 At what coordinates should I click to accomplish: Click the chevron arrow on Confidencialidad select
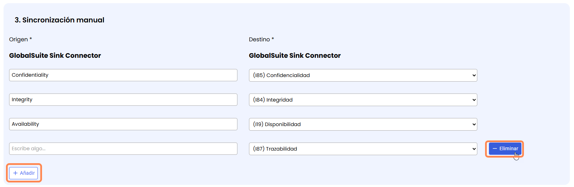[x=474, y=75]
